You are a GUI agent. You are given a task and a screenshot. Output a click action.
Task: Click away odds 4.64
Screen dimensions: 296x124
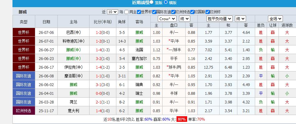click(246, 32)
